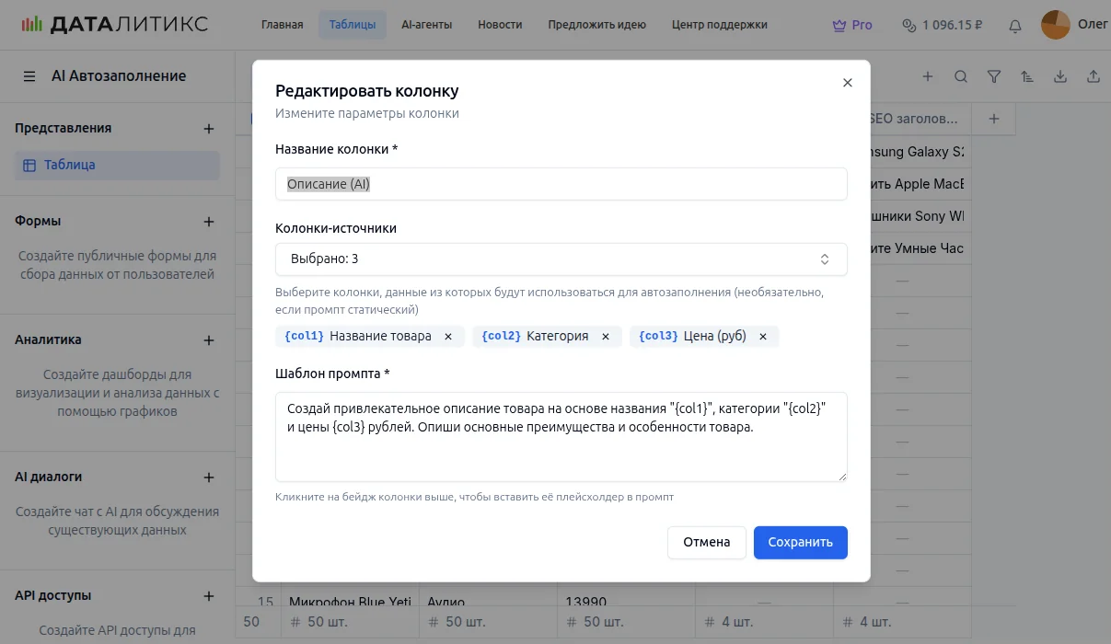Screen dimensions: 1111x644
Task: Remove the {col1} Название товара badge
Action: click(448, 337)
